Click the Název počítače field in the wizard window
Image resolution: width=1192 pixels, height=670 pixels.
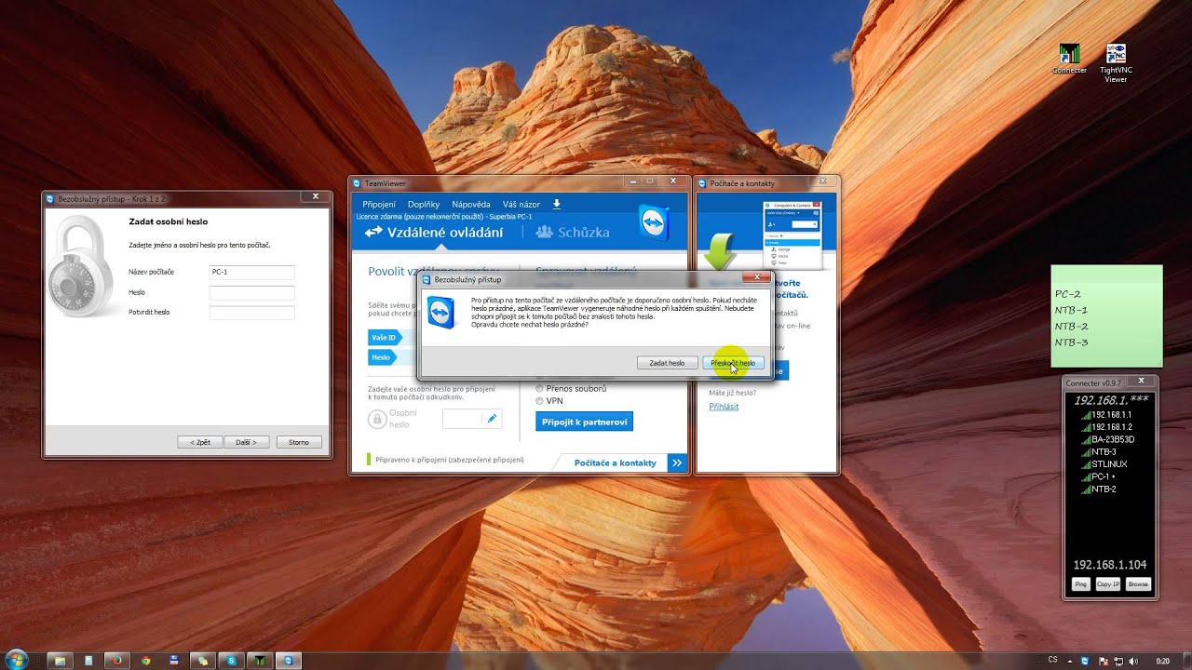[x=252, y=273]
